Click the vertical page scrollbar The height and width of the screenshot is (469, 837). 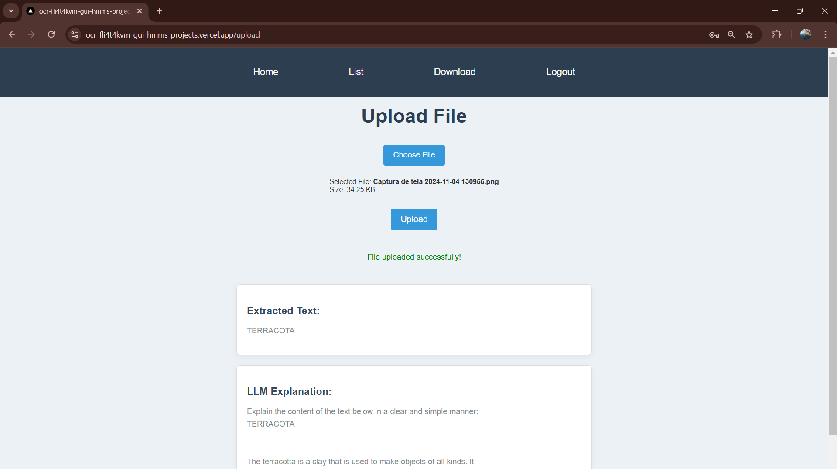click(x=832, y=244)
